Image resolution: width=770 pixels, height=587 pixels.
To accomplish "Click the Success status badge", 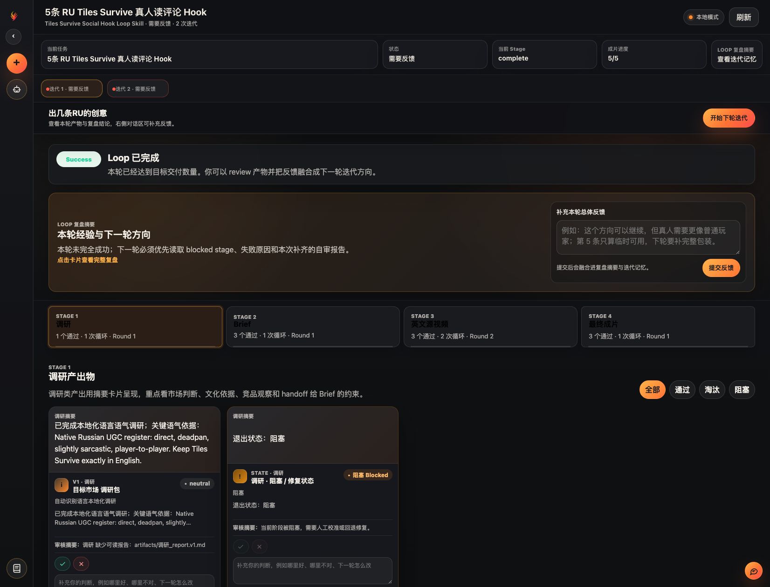I will (x=79, y=159).
